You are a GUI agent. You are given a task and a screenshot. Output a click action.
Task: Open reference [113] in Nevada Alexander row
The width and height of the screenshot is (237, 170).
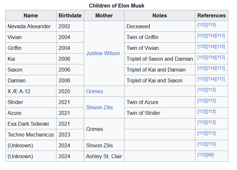(211, 25)
